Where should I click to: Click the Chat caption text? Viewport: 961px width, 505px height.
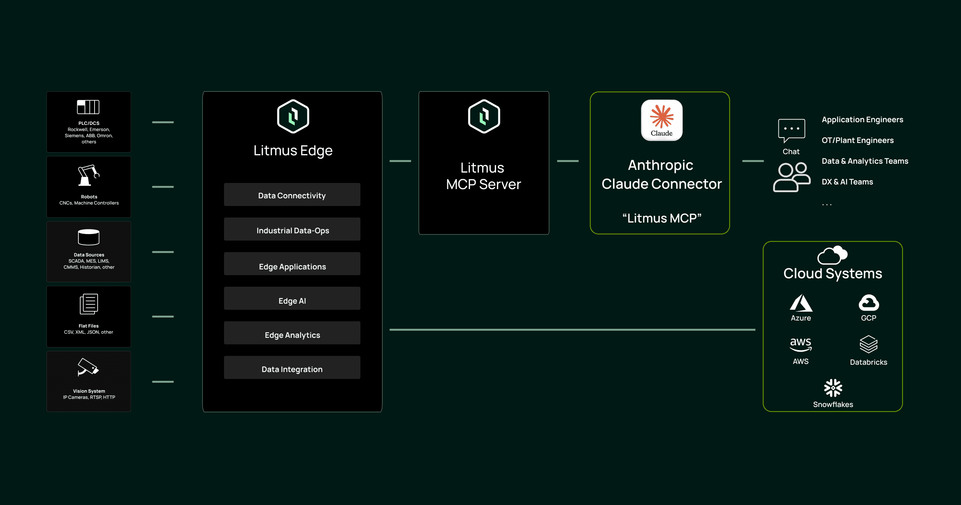pyautogui.click(x=791, y=151)
